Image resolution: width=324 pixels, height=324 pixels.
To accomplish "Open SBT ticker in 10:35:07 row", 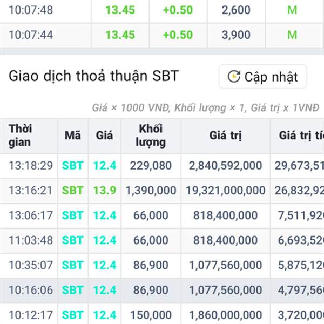I will point(72,265).
